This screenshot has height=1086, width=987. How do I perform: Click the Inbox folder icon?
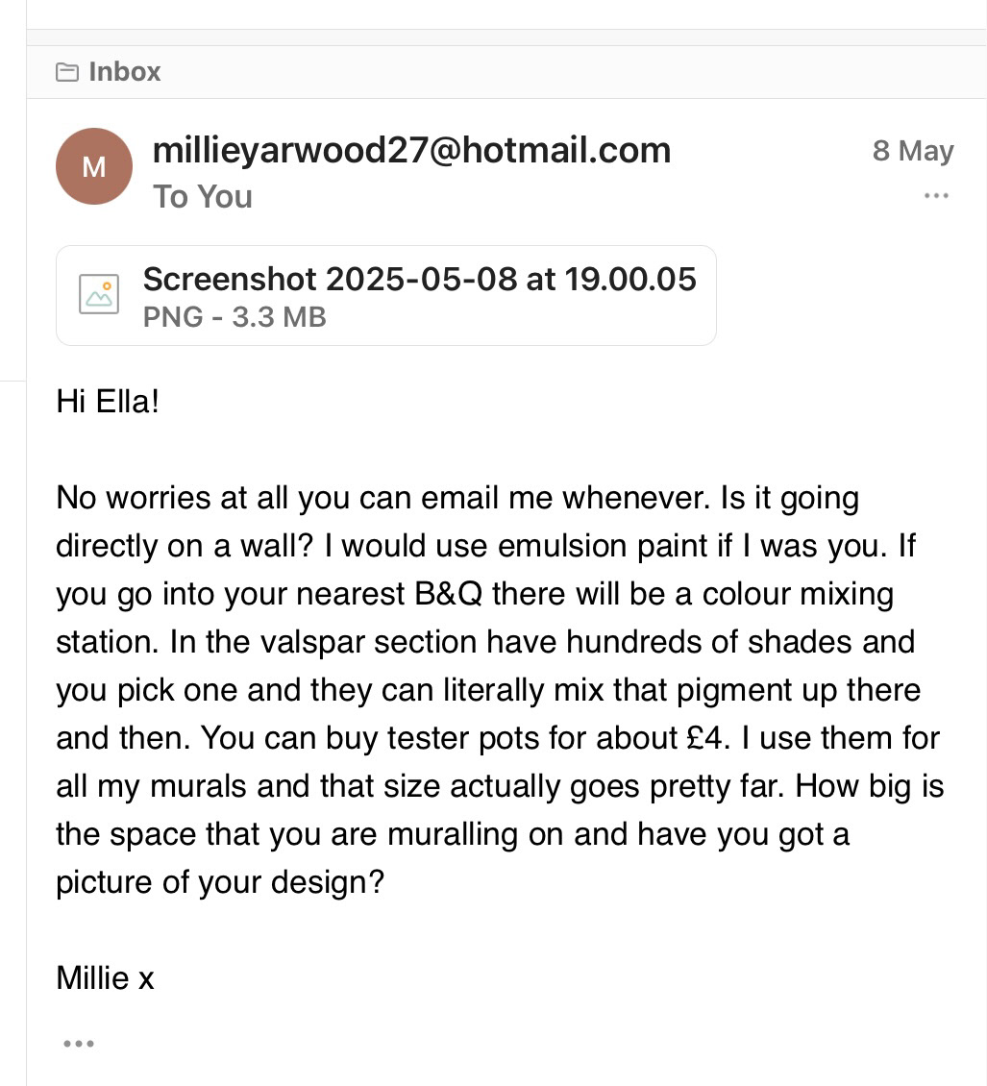[67, 72]
